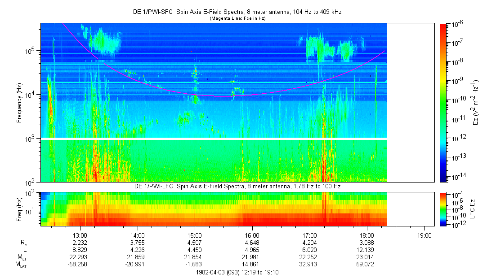
Task: Click the MLAT row label
Action: (x=21, y=265)
